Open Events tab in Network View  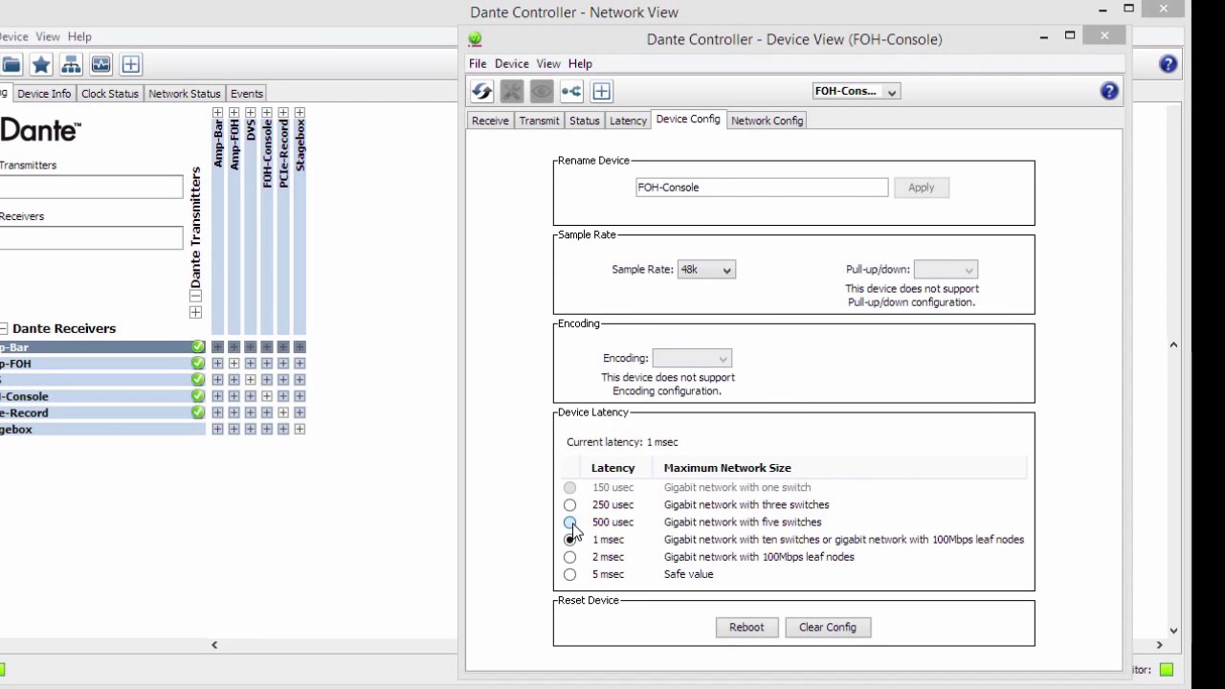(x=246, y=94)
